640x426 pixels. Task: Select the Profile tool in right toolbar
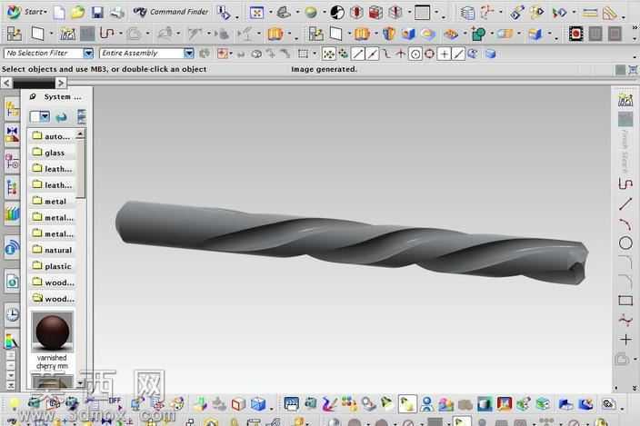pyautogui.click(x=625, y=183)
